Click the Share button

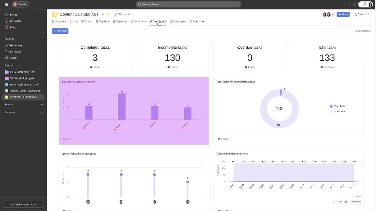(x=343, y=14)
